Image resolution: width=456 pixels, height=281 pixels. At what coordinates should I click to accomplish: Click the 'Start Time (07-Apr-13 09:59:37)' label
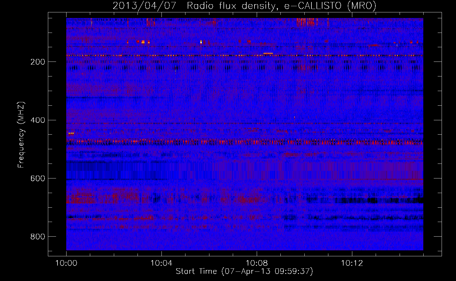[244, 271]
